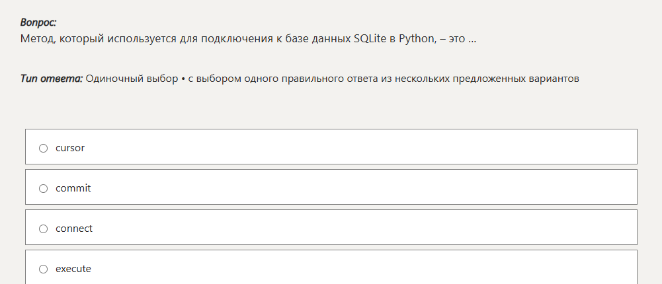Click empty area of the cursor answer box
This screenshot has height=284, width=662.
(364, 148)
